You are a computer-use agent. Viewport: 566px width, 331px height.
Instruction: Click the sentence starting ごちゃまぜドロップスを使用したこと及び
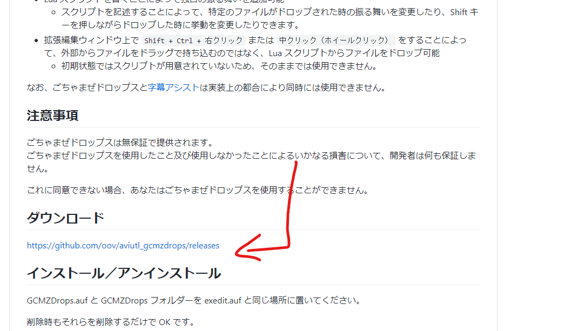pos(252,162)
